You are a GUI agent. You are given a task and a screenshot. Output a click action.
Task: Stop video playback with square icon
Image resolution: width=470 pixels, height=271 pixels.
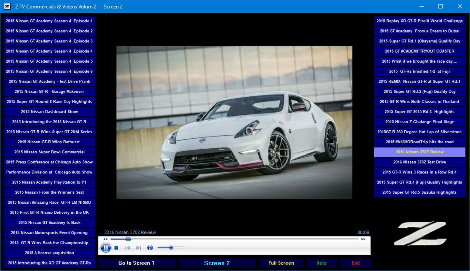pos(117,248)
